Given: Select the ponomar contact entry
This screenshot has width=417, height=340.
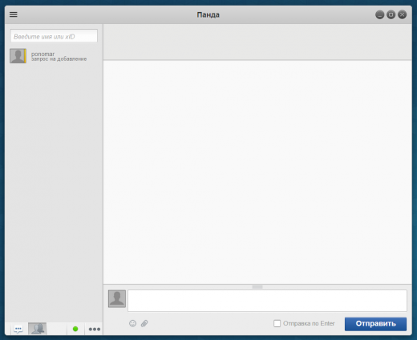Looking at the screenshot, I should pos(54,56).
